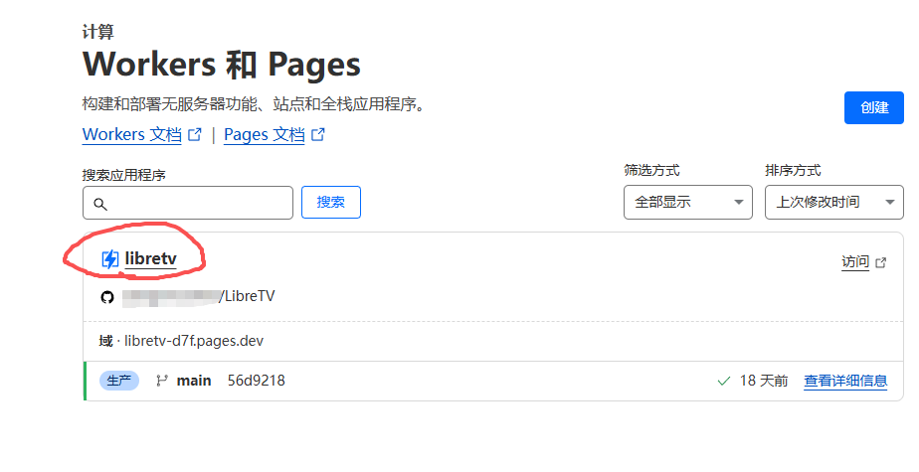The width and height of the screenshot is (919, 472).
Task: Click external link icon next to Pages 文档
Action: 318,135
